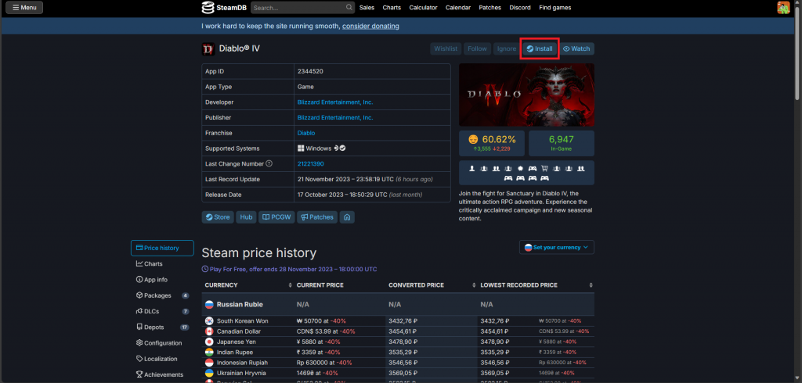Open Localization in the left sidebar
802x383 pixels.
161,359
